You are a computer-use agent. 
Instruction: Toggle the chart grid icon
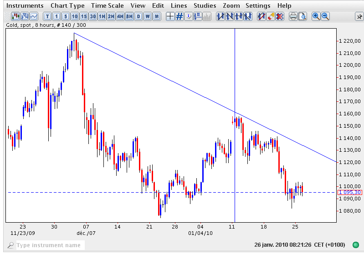[179, 16]
